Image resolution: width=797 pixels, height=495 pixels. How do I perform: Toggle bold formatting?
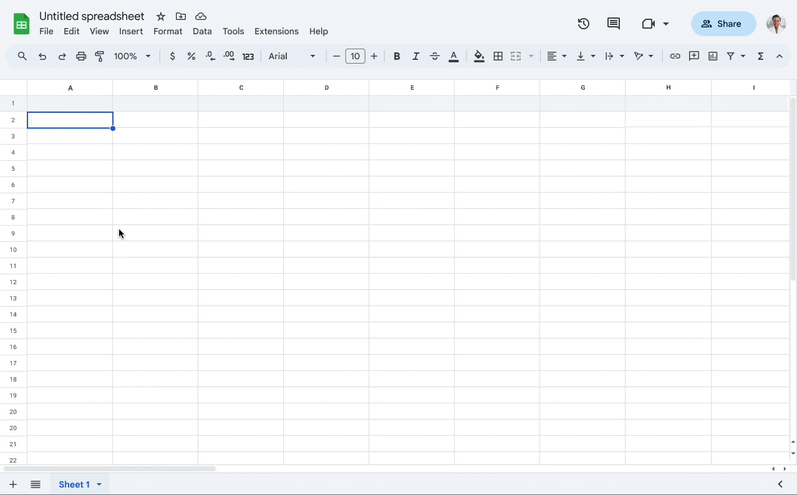pyautogui.click(x=397, y=56)
